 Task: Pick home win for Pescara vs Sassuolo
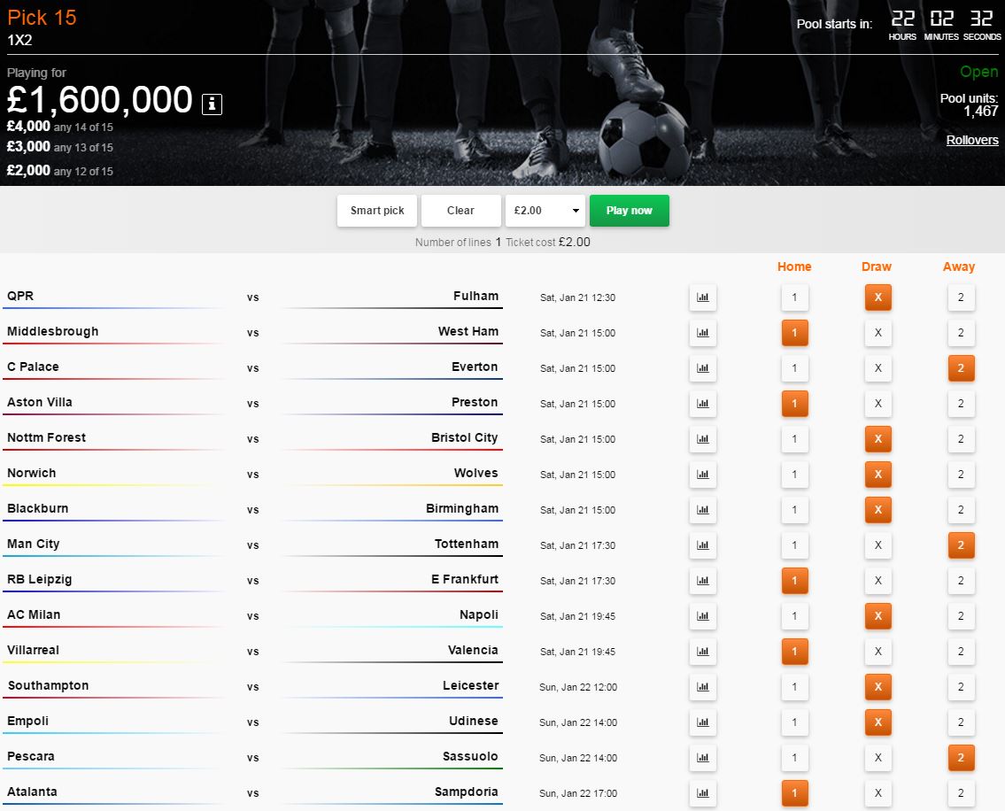[794, 758]
